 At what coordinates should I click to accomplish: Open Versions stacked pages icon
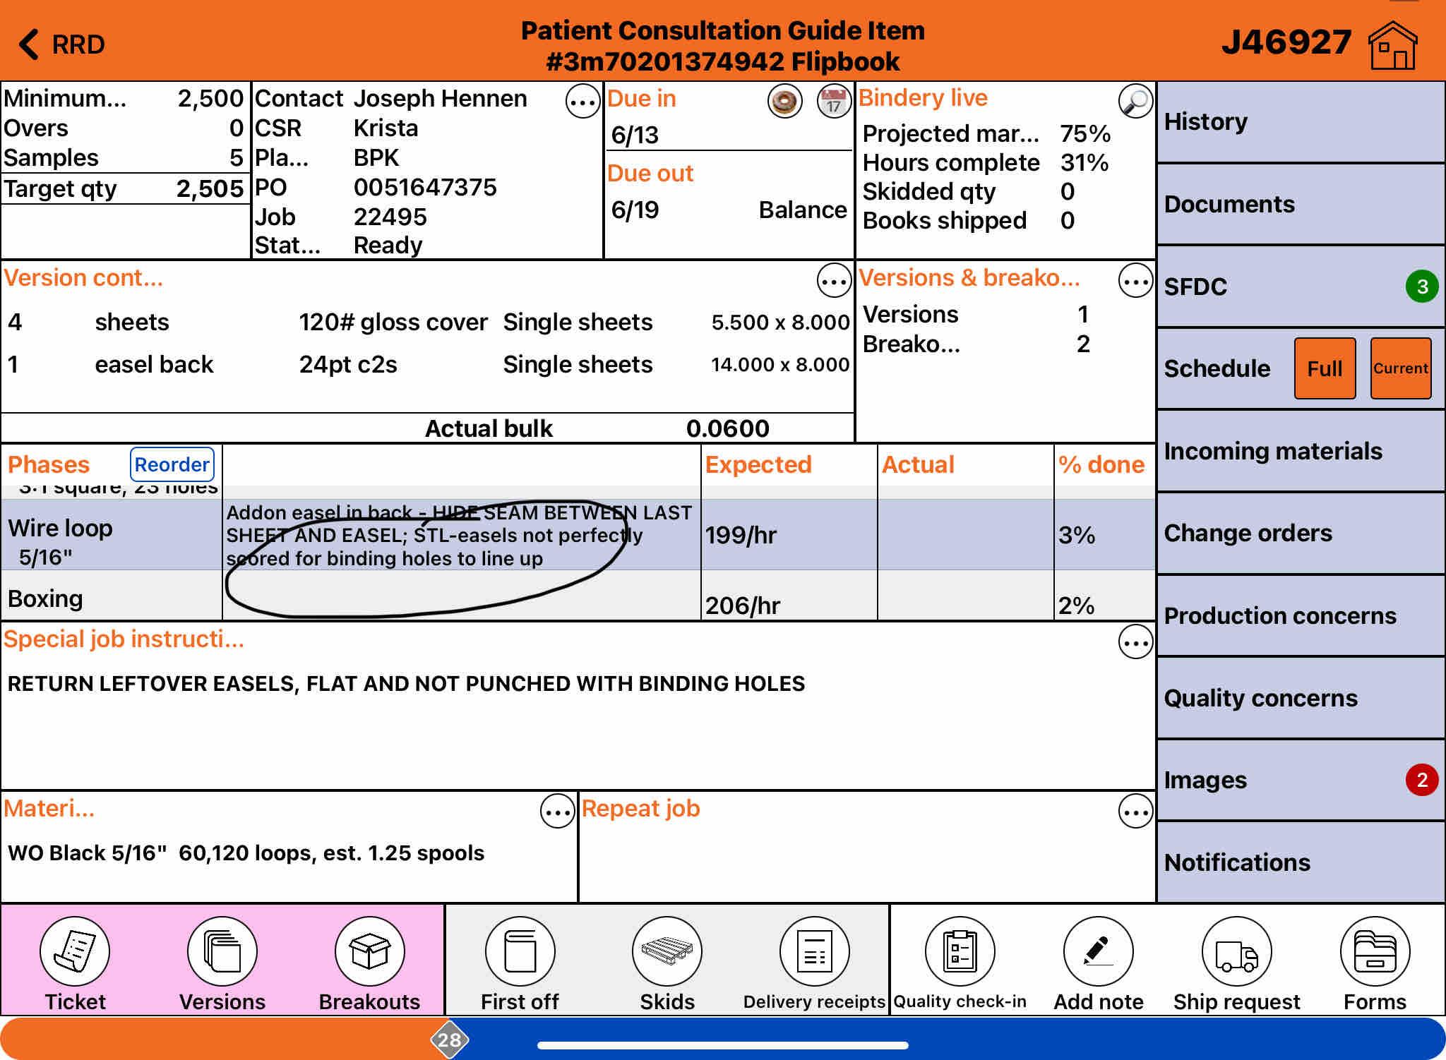pos(222,951)
